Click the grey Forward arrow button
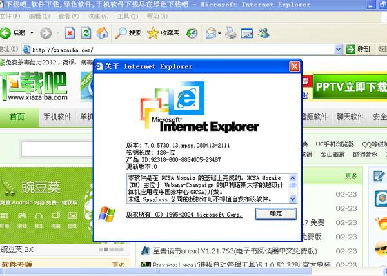Viewport: 387px width, 276px height. (x=46, y=33)
